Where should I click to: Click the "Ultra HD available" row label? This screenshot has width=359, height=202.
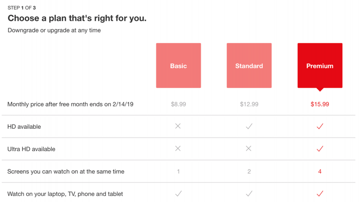coord(31,149)
